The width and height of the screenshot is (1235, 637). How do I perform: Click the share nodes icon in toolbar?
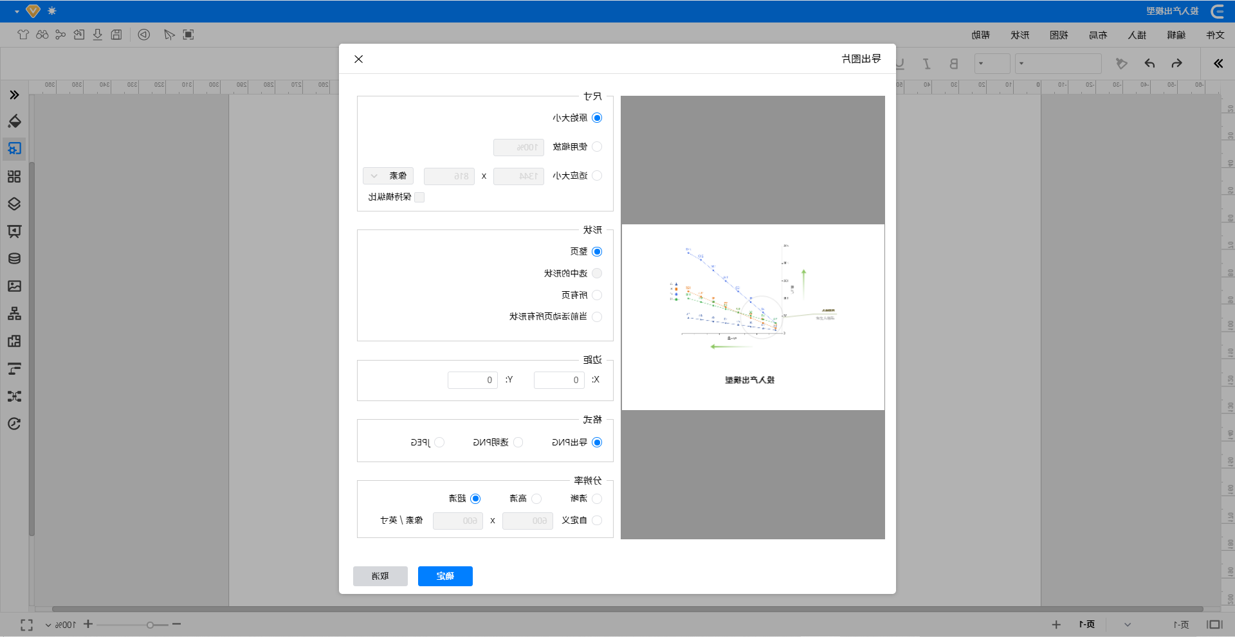60,35
